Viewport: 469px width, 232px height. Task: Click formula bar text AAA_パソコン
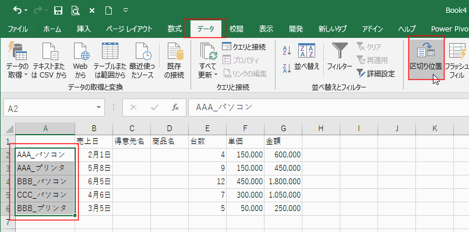[224, 107]
